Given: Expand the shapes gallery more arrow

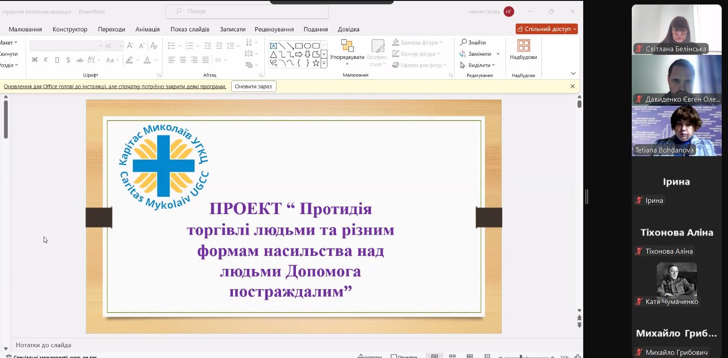Looking at the screenshot, I should click(x=324, y=63).
